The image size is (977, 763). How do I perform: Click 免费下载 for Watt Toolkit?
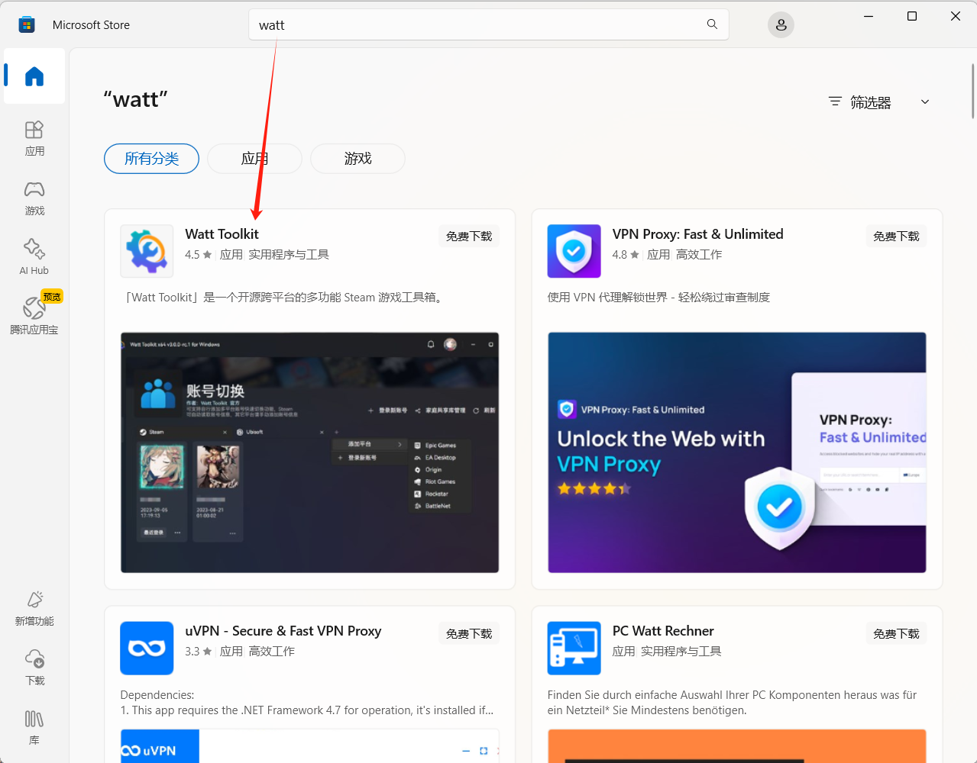(x=469, y=237)
